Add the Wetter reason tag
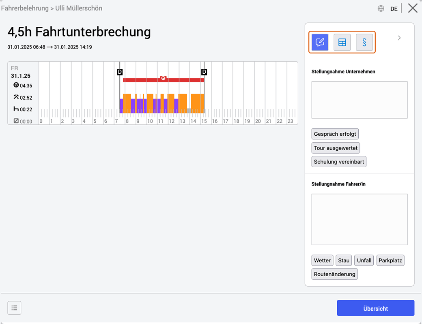 coord(322,260)
